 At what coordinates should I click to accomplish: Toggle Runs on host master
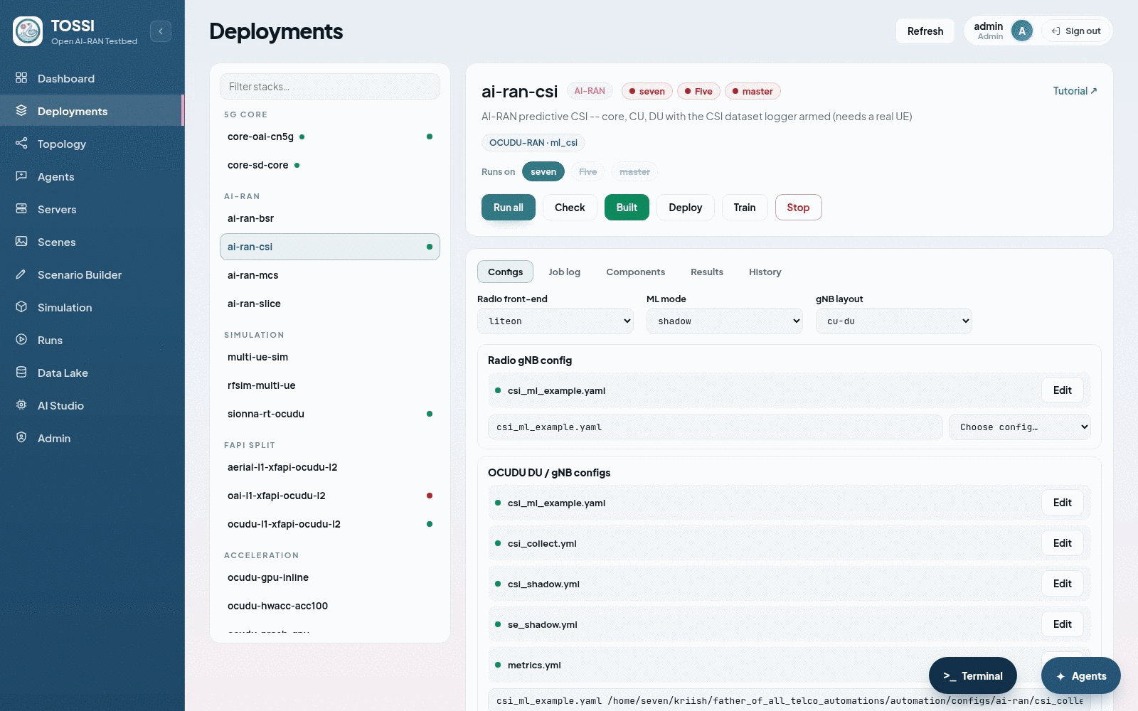coord(634,171)
